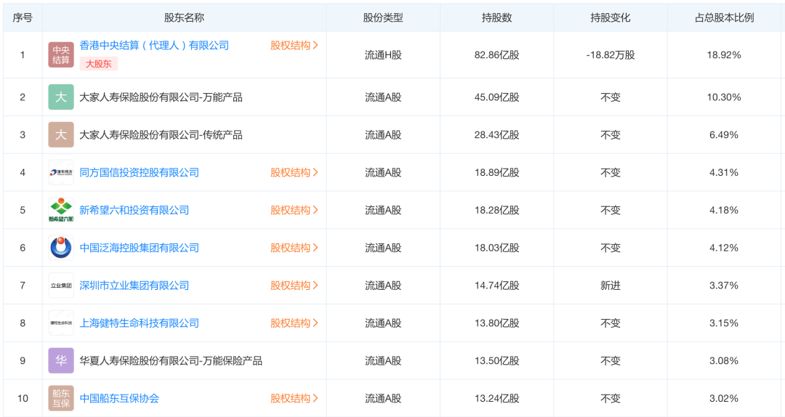Click the 船东互保 avatar icon
This screenshot has height=417, width=785.
click(x=61, y=398)
